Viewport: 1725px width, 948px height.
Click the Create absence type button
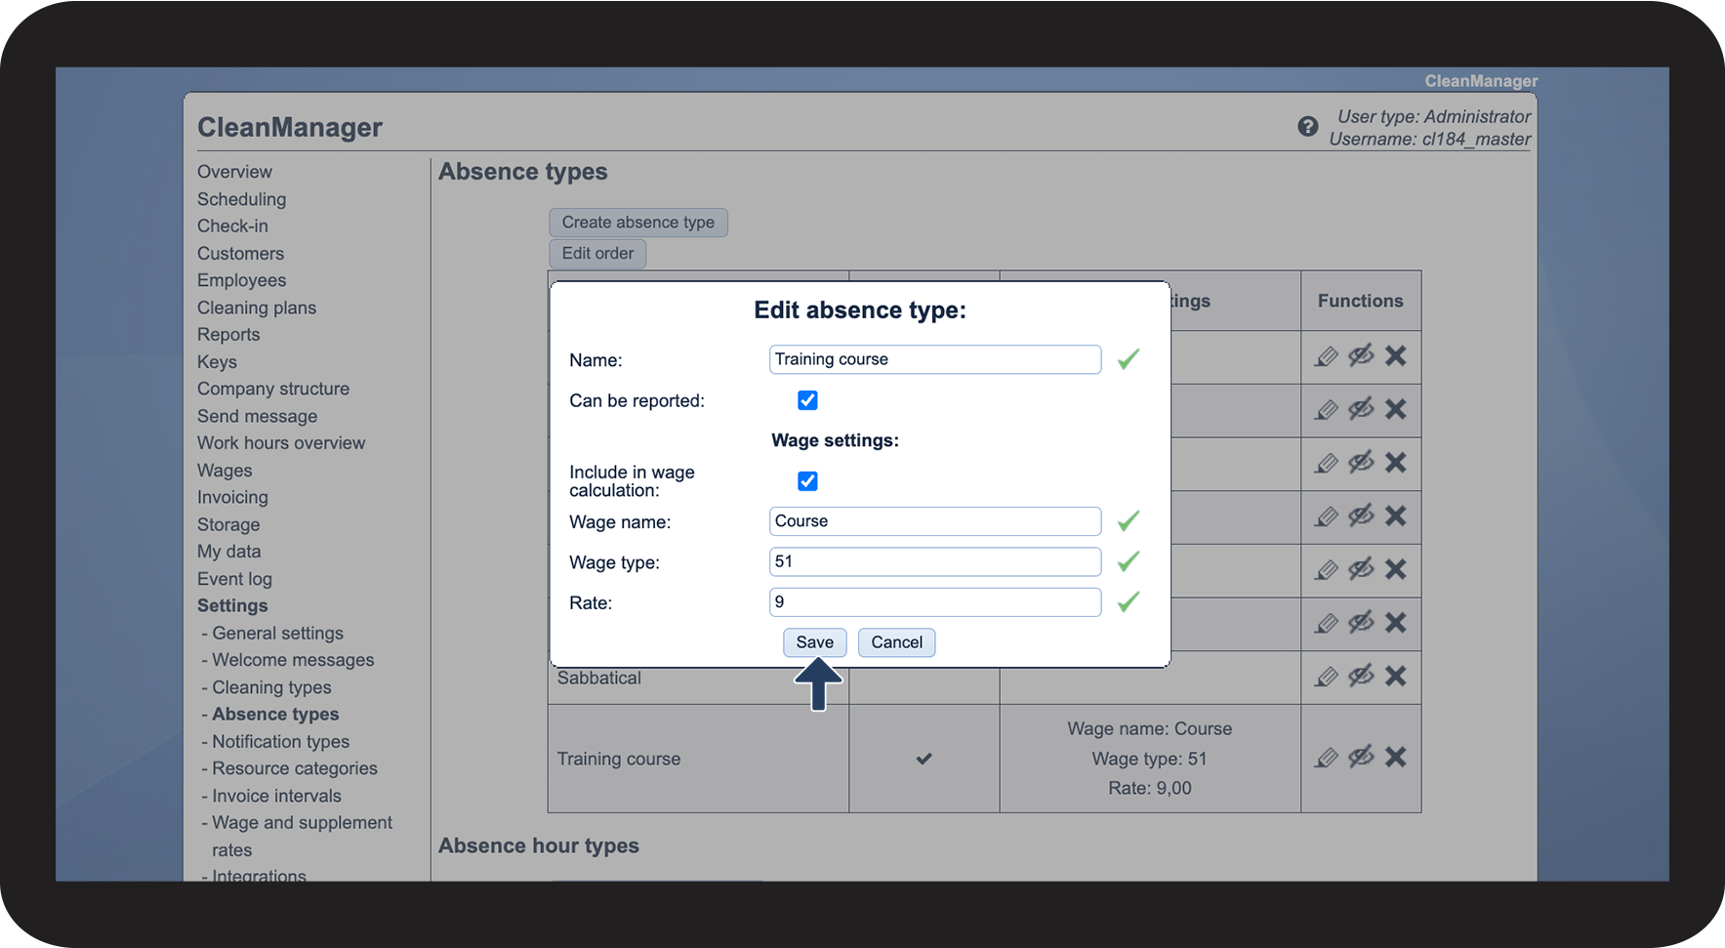pyautogui.click(x=637, y=223)
